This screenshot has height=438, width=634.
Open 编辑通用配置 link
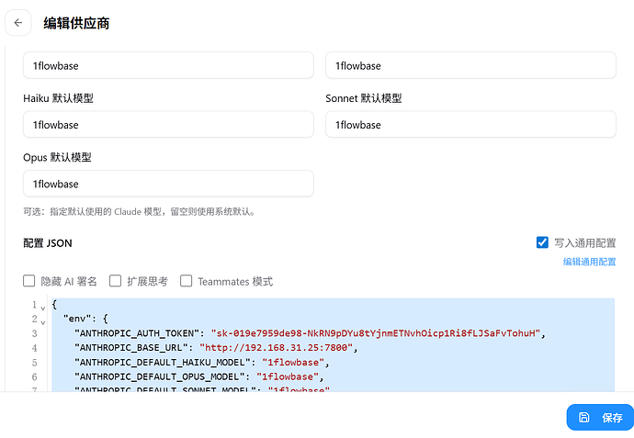click(589, 262)
